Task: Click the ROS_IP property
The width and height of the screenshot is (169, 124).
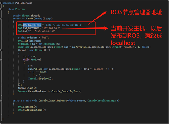Action: [x=27, y=31]
